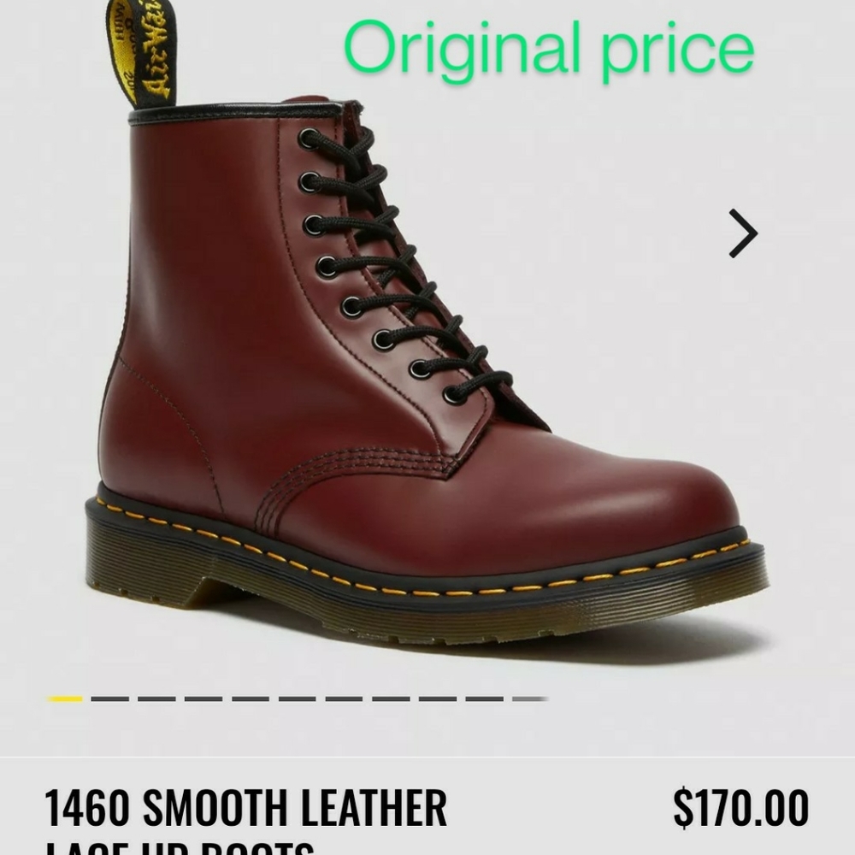
Task: Jump to the second carousel indicator dash
Action: click(110, 699)
